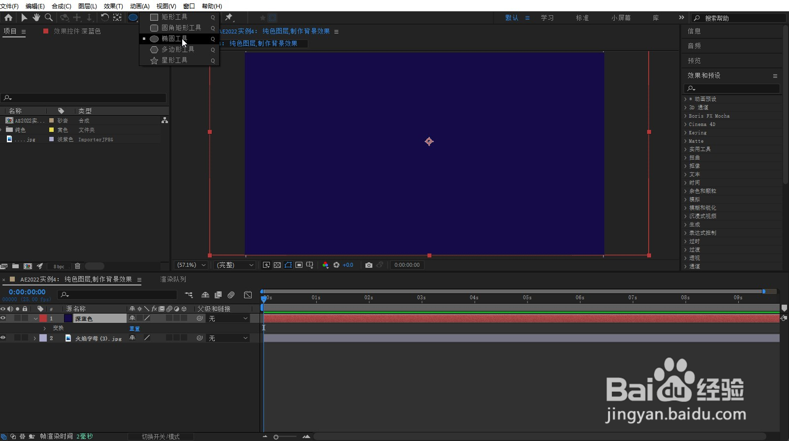Select the AE2022 composition in project list
Screen dimensions: 789x441
[30, 121]
